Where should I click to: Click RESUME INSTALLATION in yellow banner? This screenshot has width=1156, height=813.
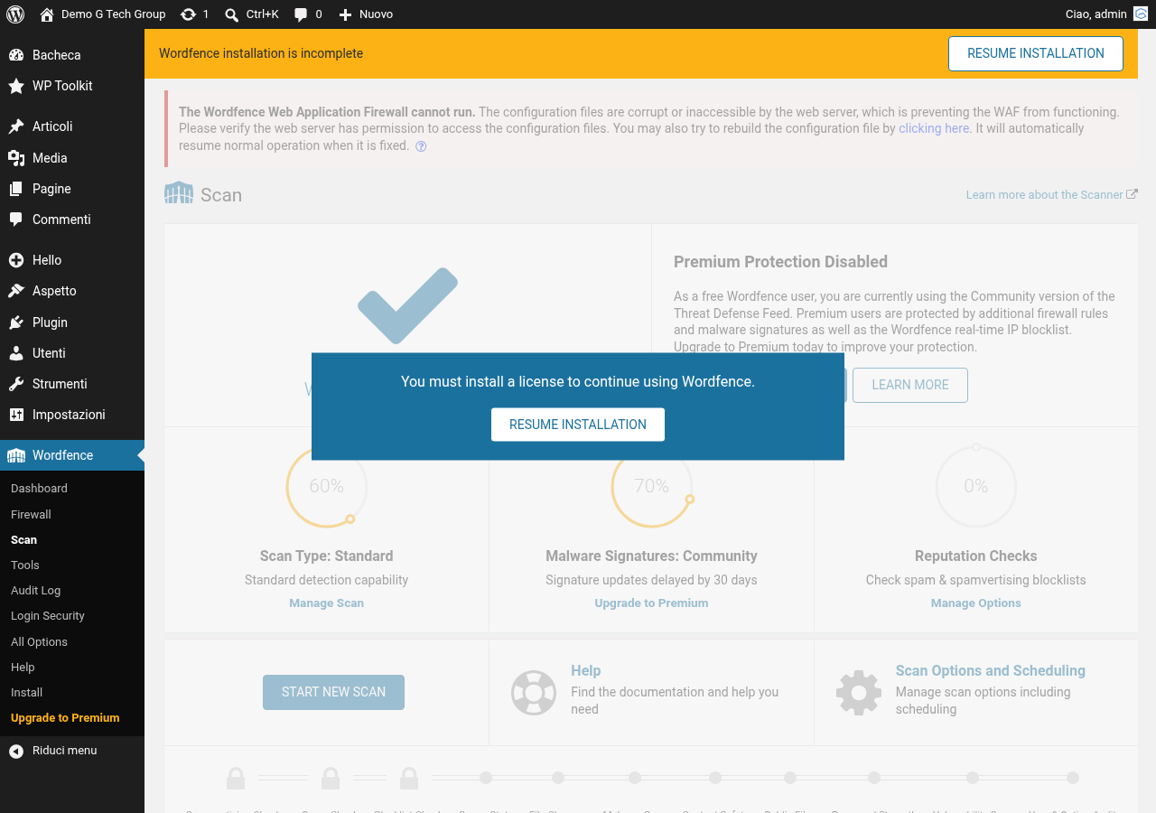coord(1036,53)
